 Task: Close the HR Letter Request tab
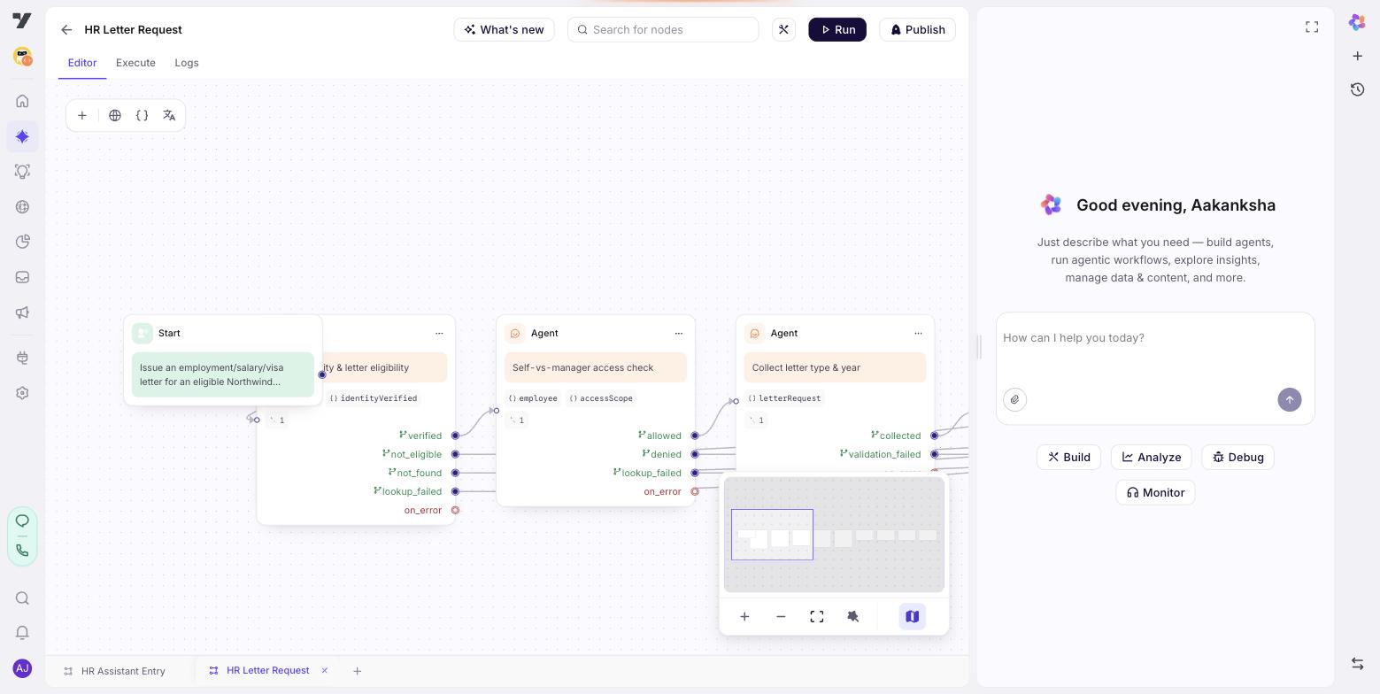point(325,671)
